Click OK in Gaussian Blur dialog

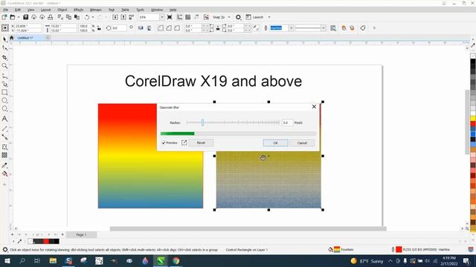point(275,143)
